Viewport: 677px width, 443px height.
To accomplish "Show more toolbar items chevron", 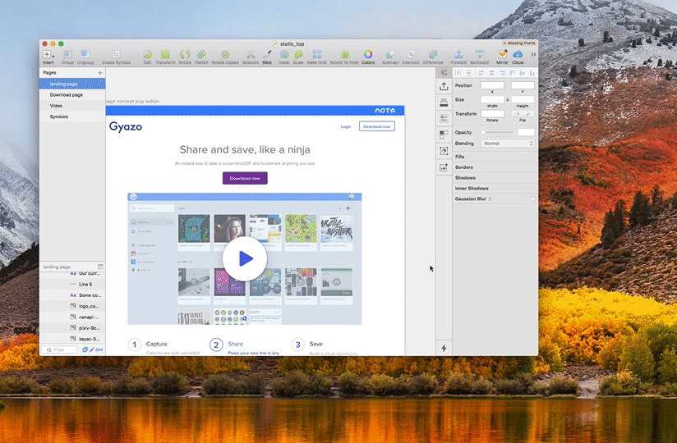I will click(533, 54).
